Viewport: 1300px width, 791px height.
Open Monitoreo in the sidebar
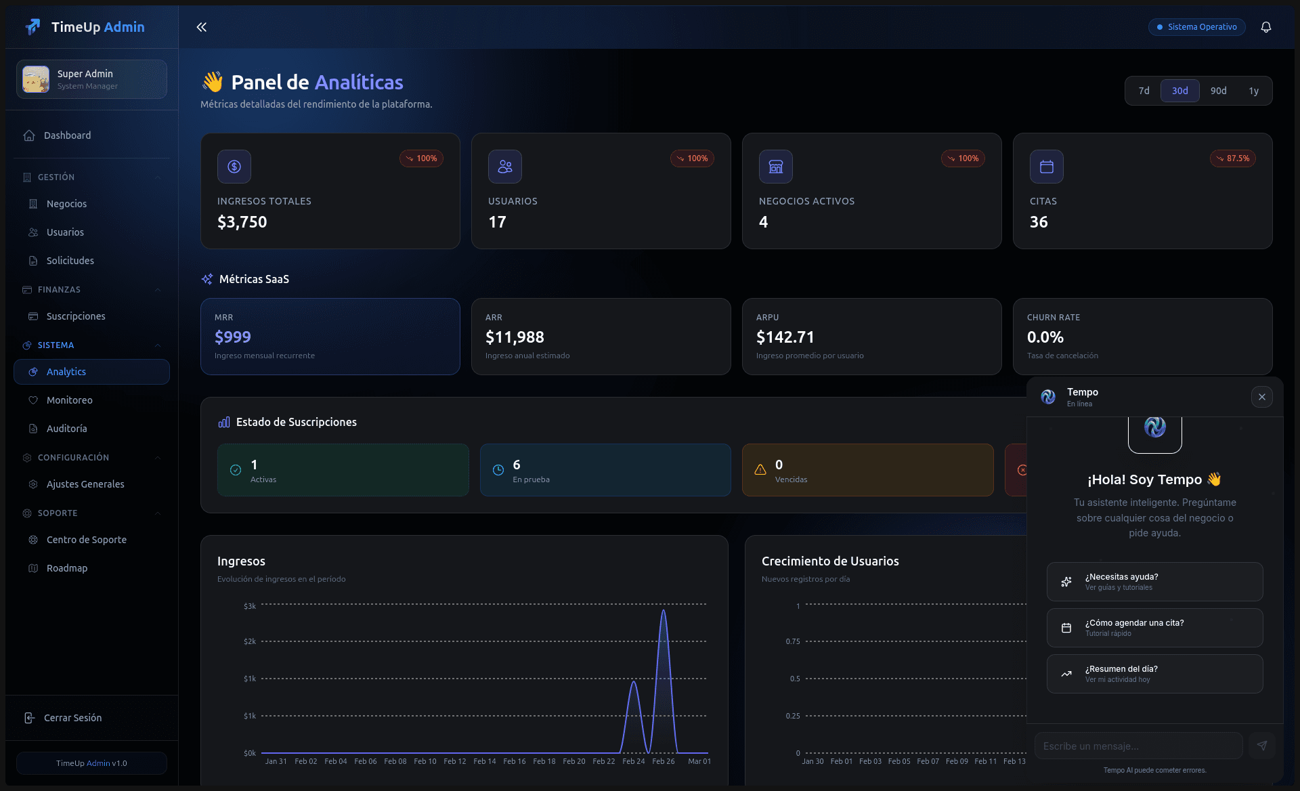click(69, 400)
